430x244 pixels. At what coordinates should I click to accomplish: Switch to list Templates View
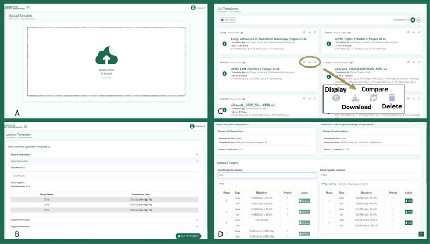coord(419,20)
